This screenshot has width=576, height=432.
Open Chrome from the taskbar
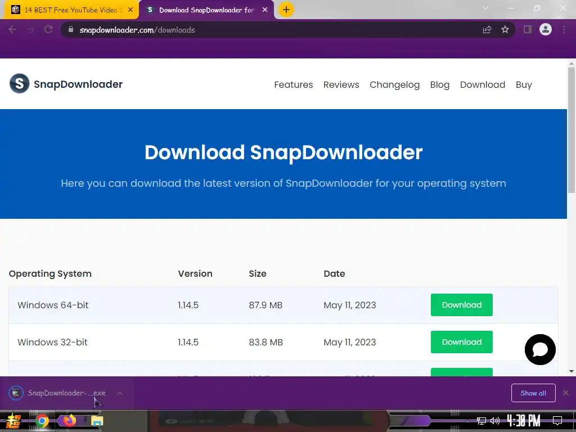coord(42,421)
